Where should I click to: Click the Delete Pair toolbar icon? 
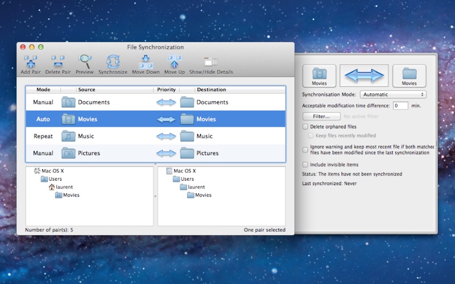tap(58, 61)
